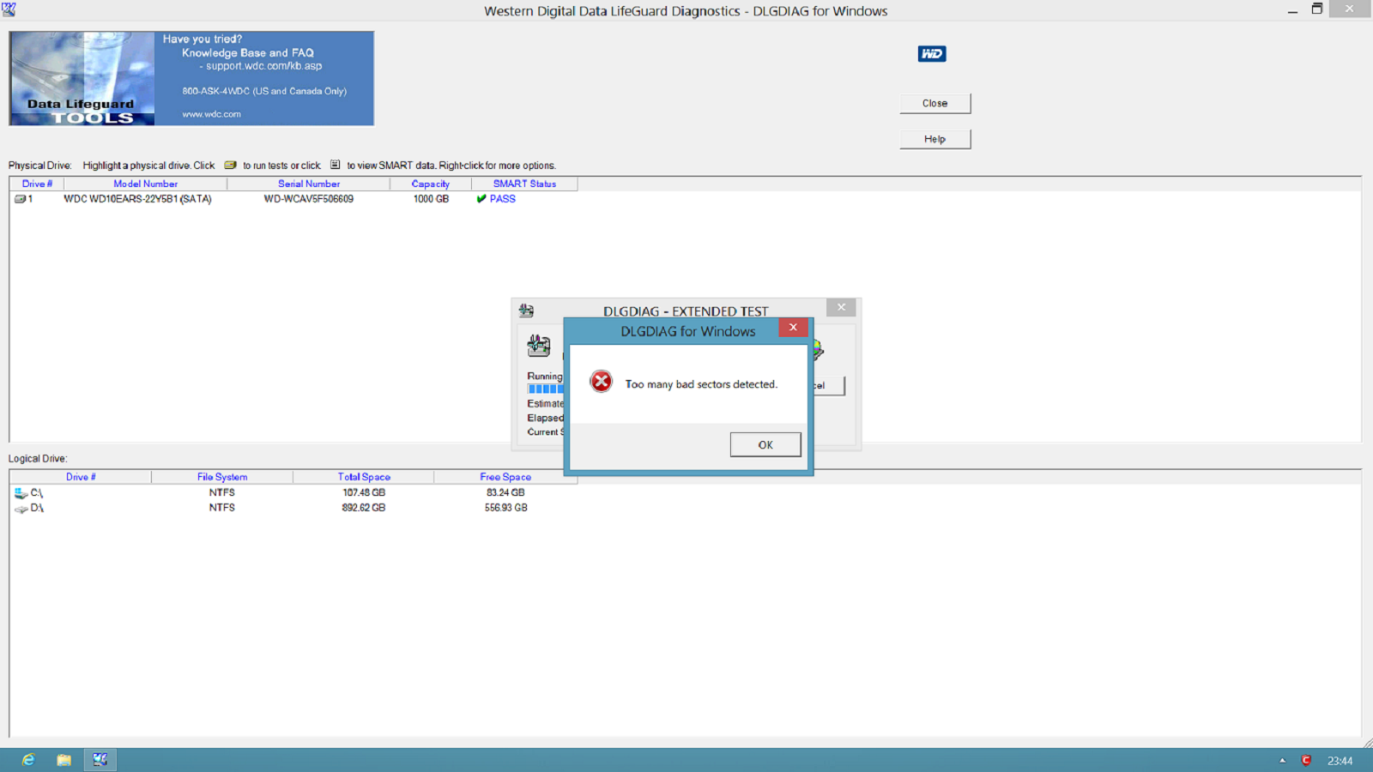The image size is (1373, 772).
Task: Click the DLGDIAG taskbar icon
Action: [x=100, y=760]
